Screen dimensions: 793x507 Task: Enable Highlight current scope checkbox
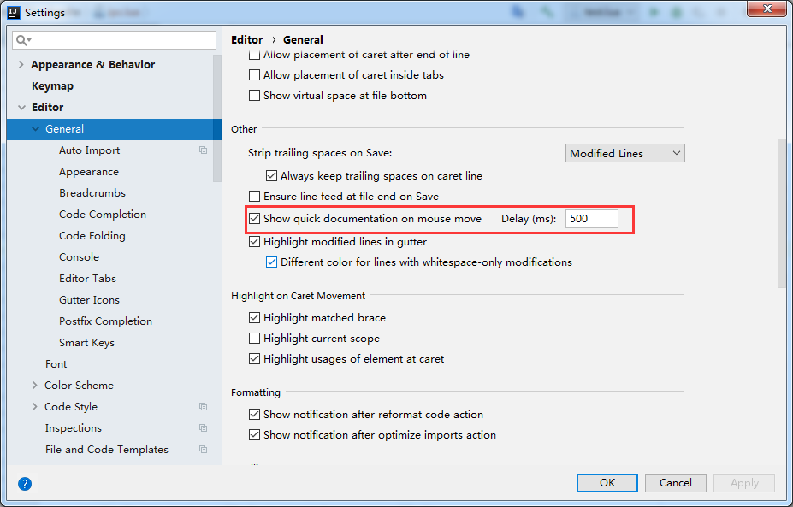254,339
